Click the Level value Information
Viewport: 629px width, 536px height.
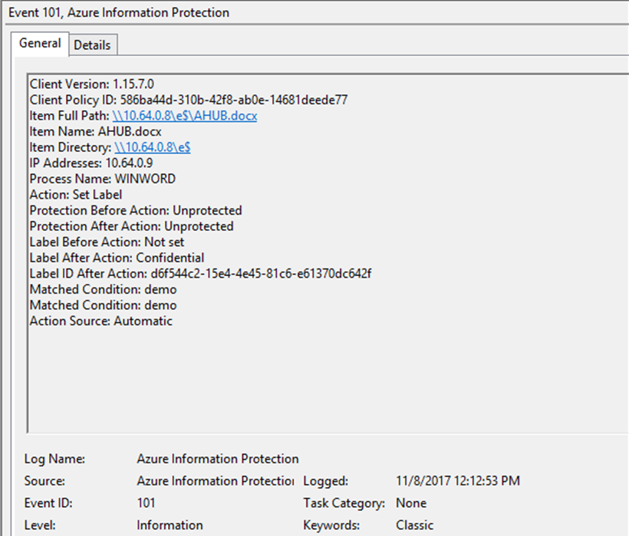170,525
